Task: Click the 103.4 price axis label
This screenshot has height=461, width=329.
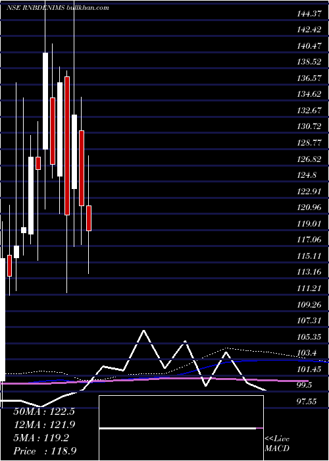Action: point(307,353)
